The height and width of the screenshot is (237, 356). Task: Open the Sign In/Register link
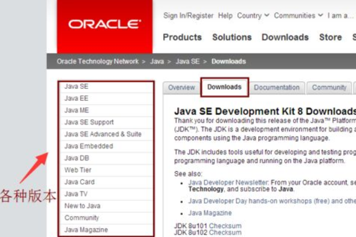[189, 15]
